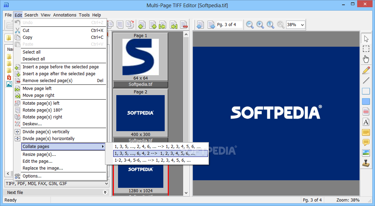Choose Resize page(s)... entry
Viewport: 375px width, 206px height.
coord(60,154)
